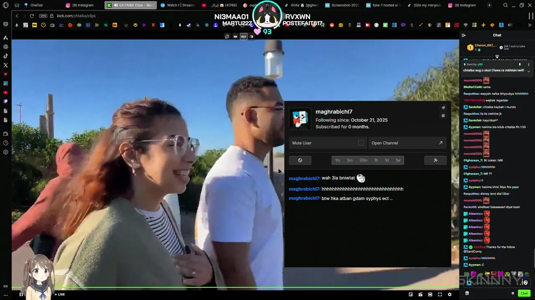
Task: Select 1w timeout duration
Action: click(398, 160)
